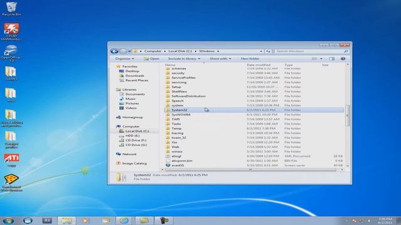This screenshot has width=401, height=225.
Task: Select Computer in the address bar
Action: click(x=153, y=51)
